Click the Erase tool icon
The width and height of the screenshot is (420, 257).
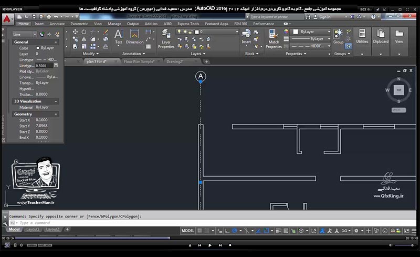106,32
